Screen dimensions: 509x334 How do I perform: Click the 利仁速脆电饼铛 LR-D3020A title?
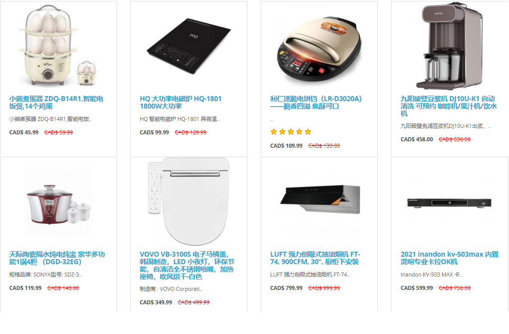[316, 102]
